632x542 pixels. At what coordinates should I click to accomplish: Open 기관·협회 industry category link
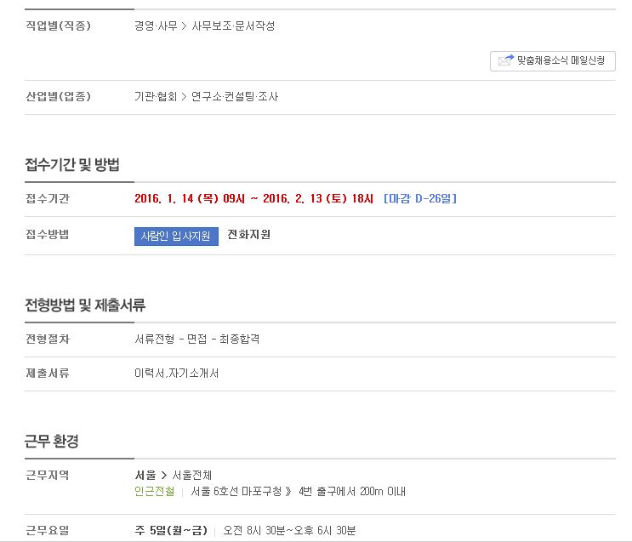(156, 97)
